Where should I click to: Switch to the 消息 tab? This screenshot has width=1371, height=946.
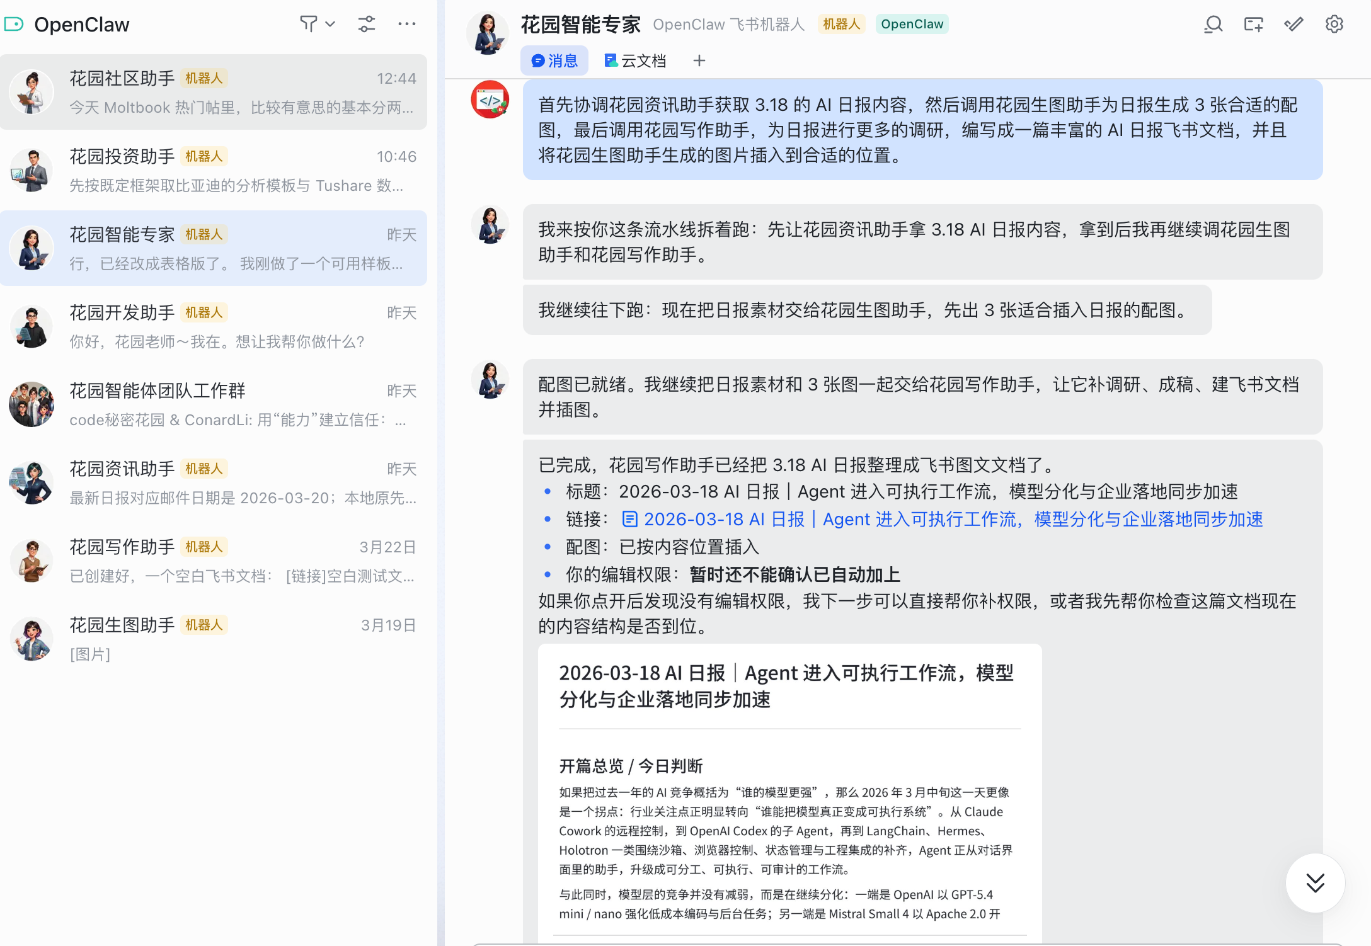click(554, 60)
